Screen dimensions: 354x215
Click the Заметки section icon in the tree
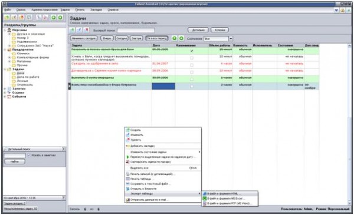9,89
